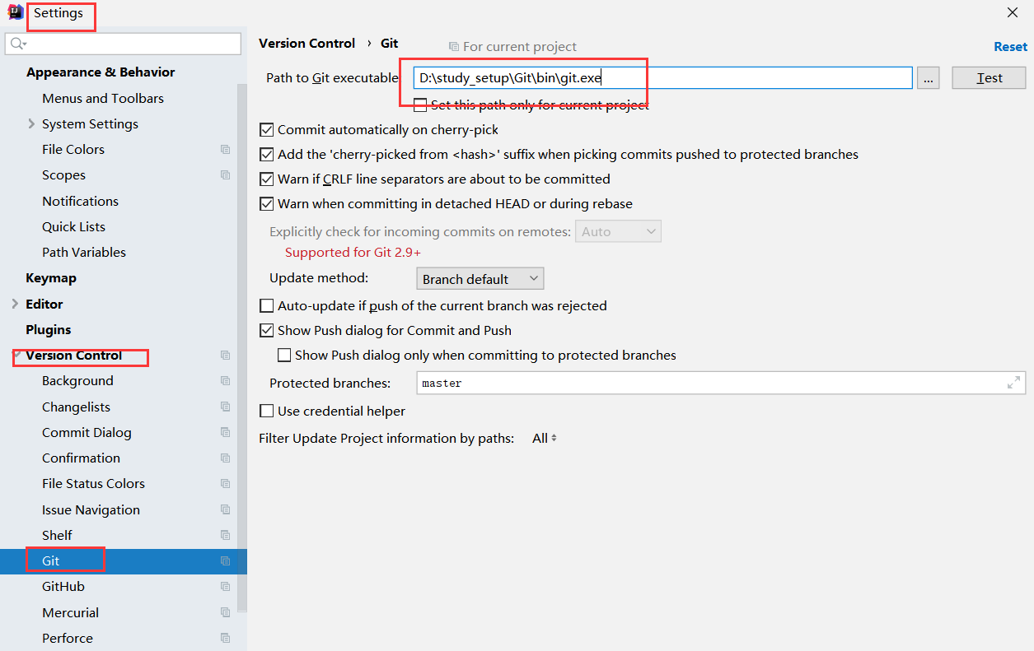Screen dimensions: 1034x651
Task: Click project-level icon beside Git row
Action: 225,561
